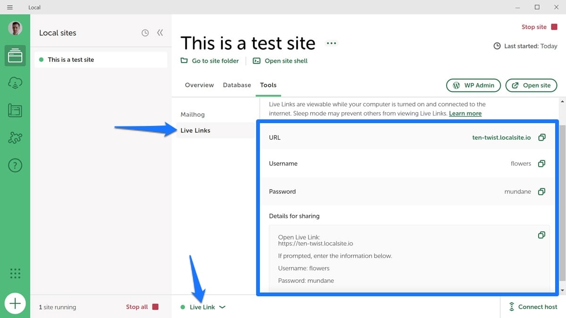Copy the details for sharing text

541,235
